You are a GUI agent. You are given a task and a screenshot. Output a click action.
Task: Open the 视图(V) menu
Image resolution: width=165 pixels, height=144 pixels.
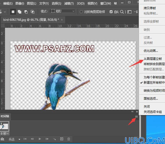[x=92, y=4]
